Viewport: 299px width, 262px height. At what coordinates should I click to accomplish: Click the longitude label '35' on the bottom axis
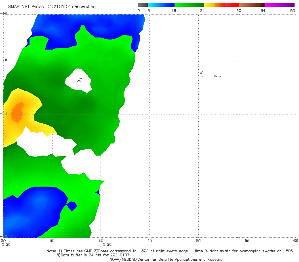pos(52,241)
